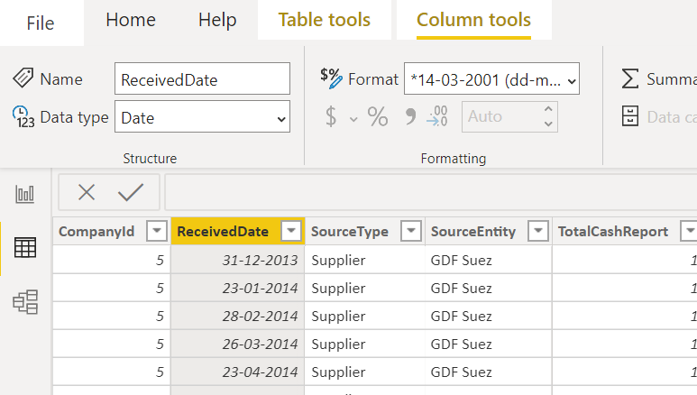Click the 31-12-2013 date cell
Screen dimensions: 697x395
(x=238, y=260)
